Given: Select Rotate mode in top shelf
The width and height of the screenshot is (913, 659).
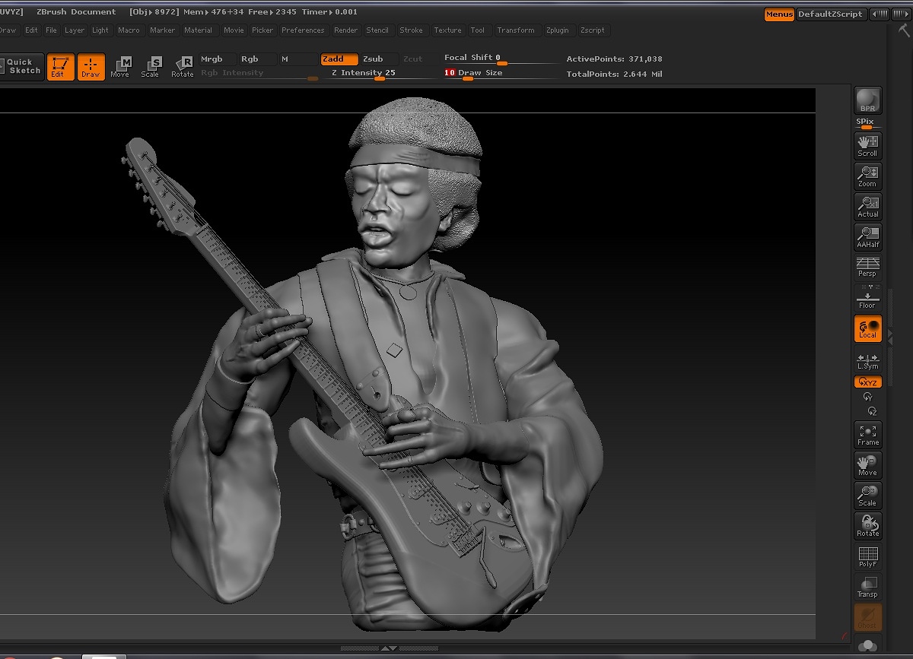Looking at the screenshot, I should click(183, 67).
